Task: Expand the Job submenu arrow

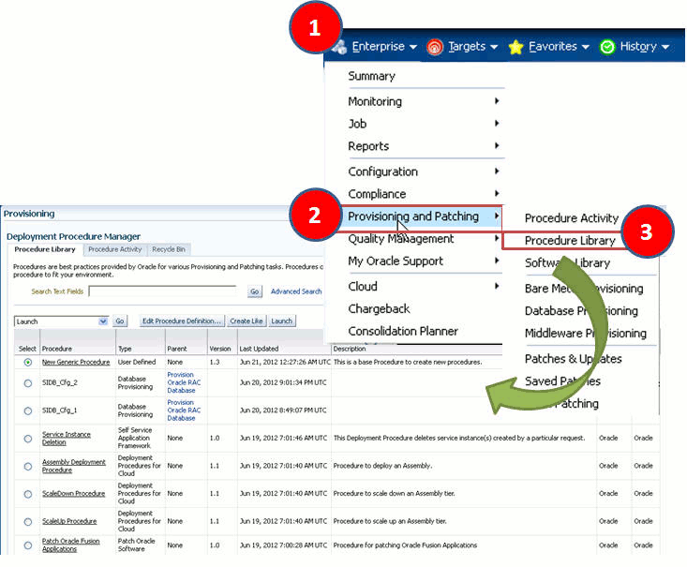Action: coord(497,124)
